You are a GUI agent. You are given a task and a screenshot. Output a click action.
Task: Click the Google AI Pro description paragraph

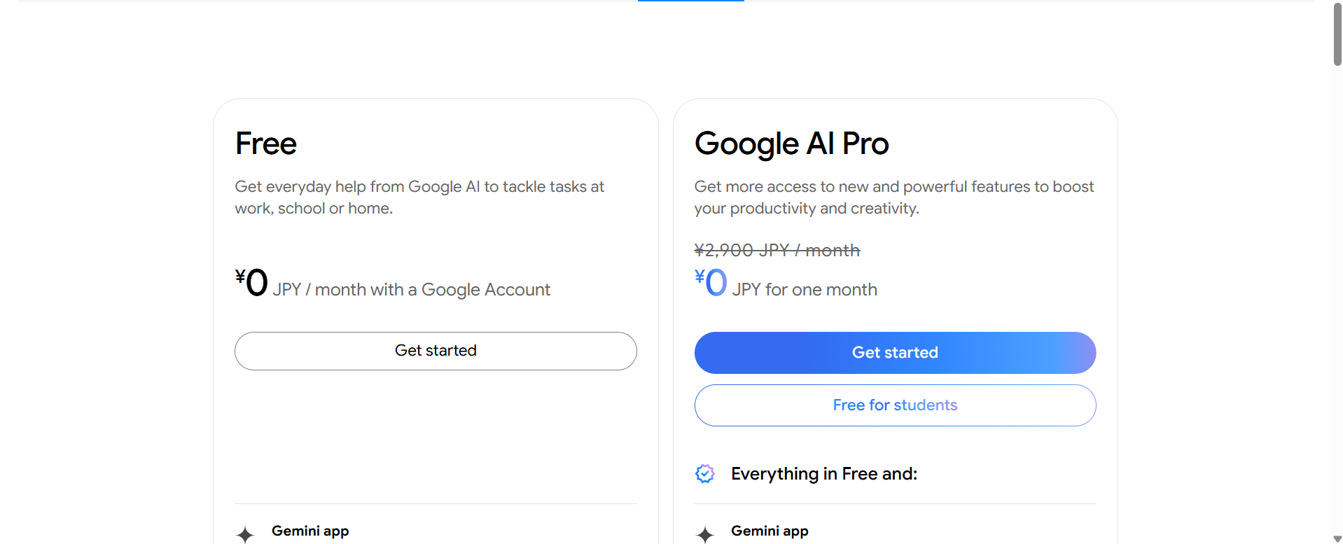pos(893,197)
